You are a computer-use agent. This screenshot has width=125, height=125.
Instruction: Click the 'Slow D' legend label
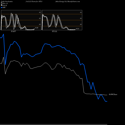point(5,3)
